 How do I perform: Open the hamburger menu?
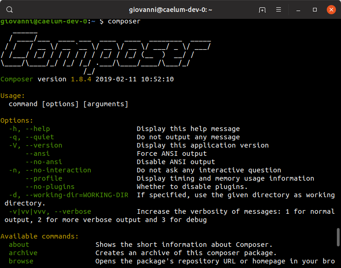[x=279, y=10]
